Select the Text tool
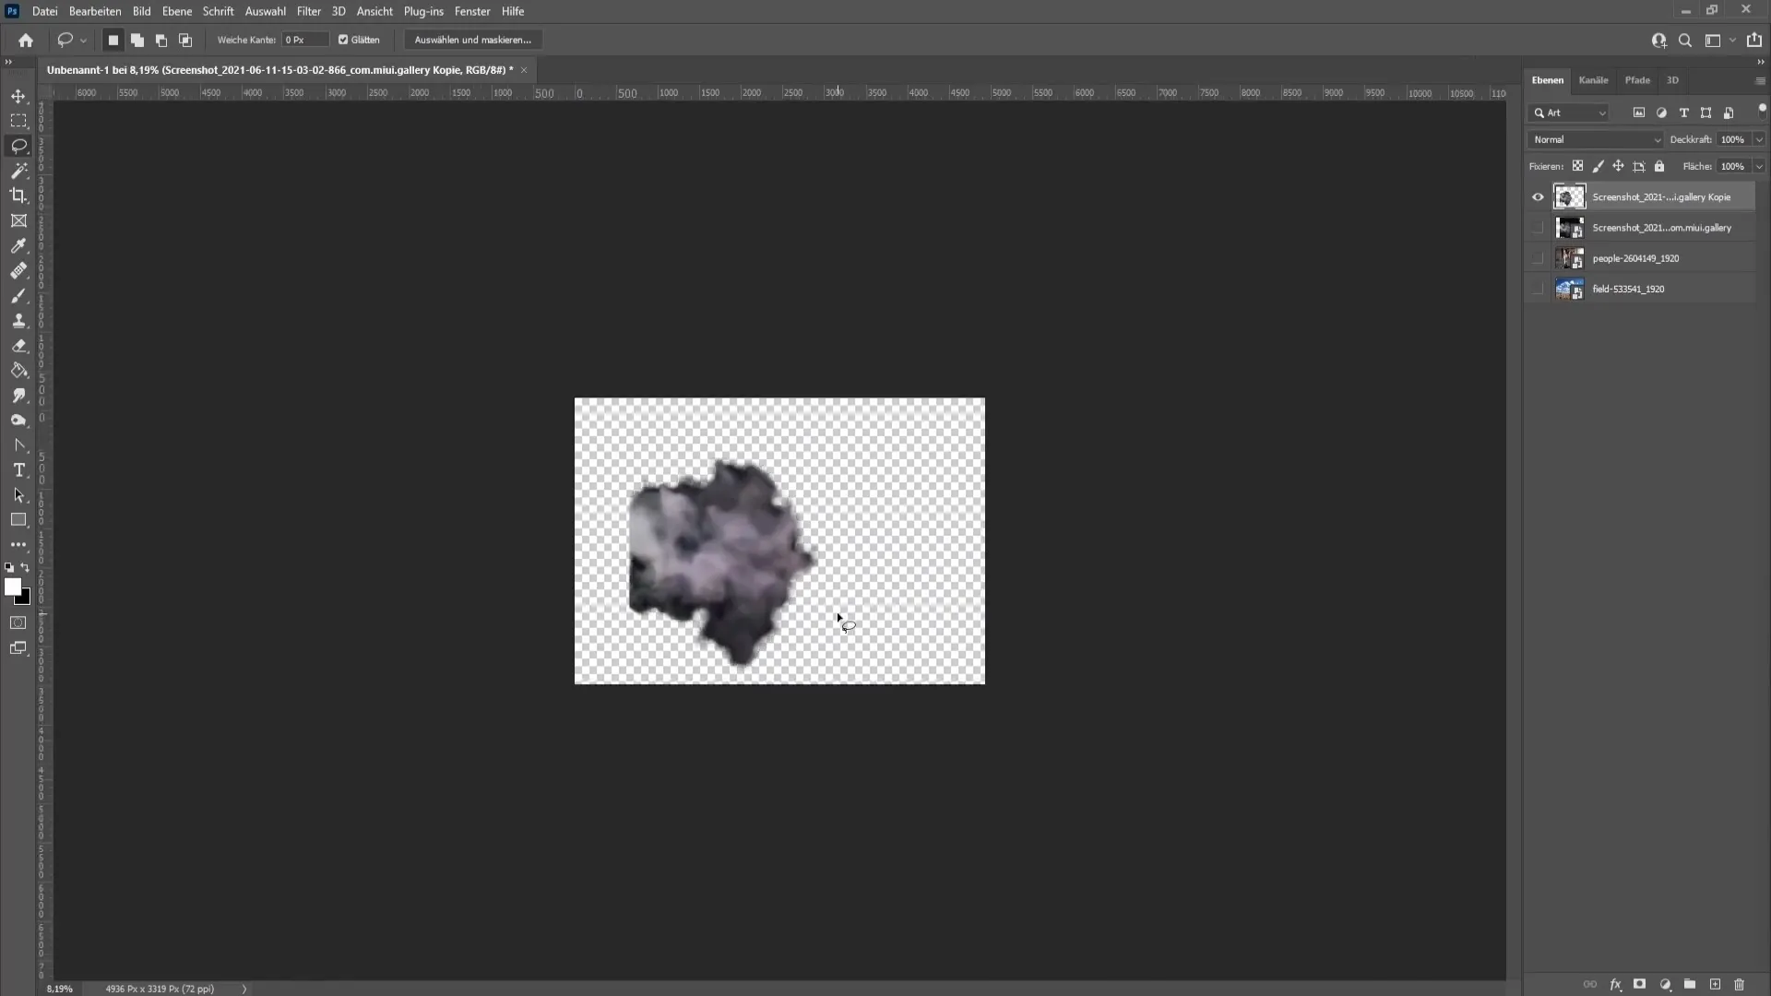This screenshot has height=996, width=1771. pos(19,469)
